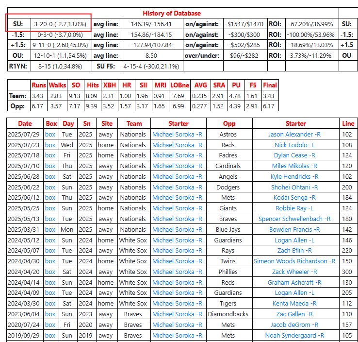358x342 pixels.
Task: Open box link for 2019/09/29 game
Action: [50, 335]
